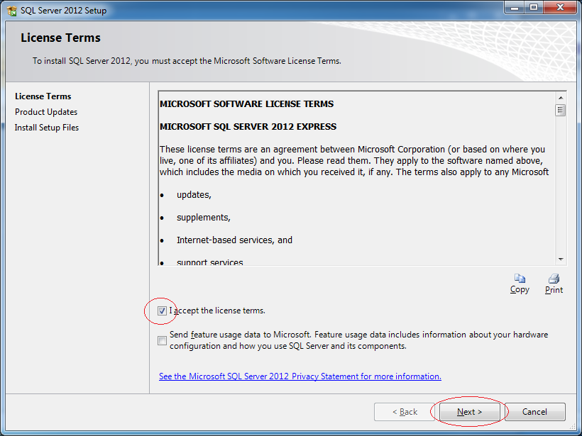The width and height of the screenshot is (582, 436).
Task: Maximize the SQL Server 2012 Setup window
Action: tap(534, 8)
